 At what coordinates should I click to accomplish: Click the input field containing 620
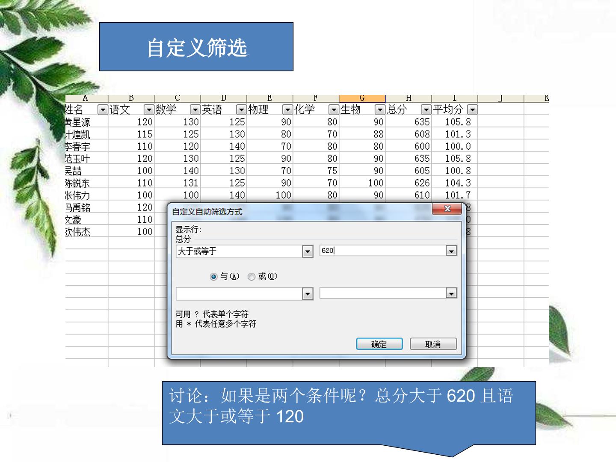coord(383,251)
